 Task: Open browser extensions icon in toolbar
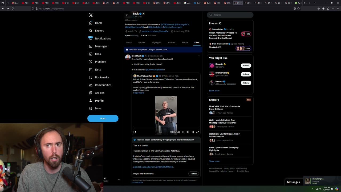(x=328, y=9)
